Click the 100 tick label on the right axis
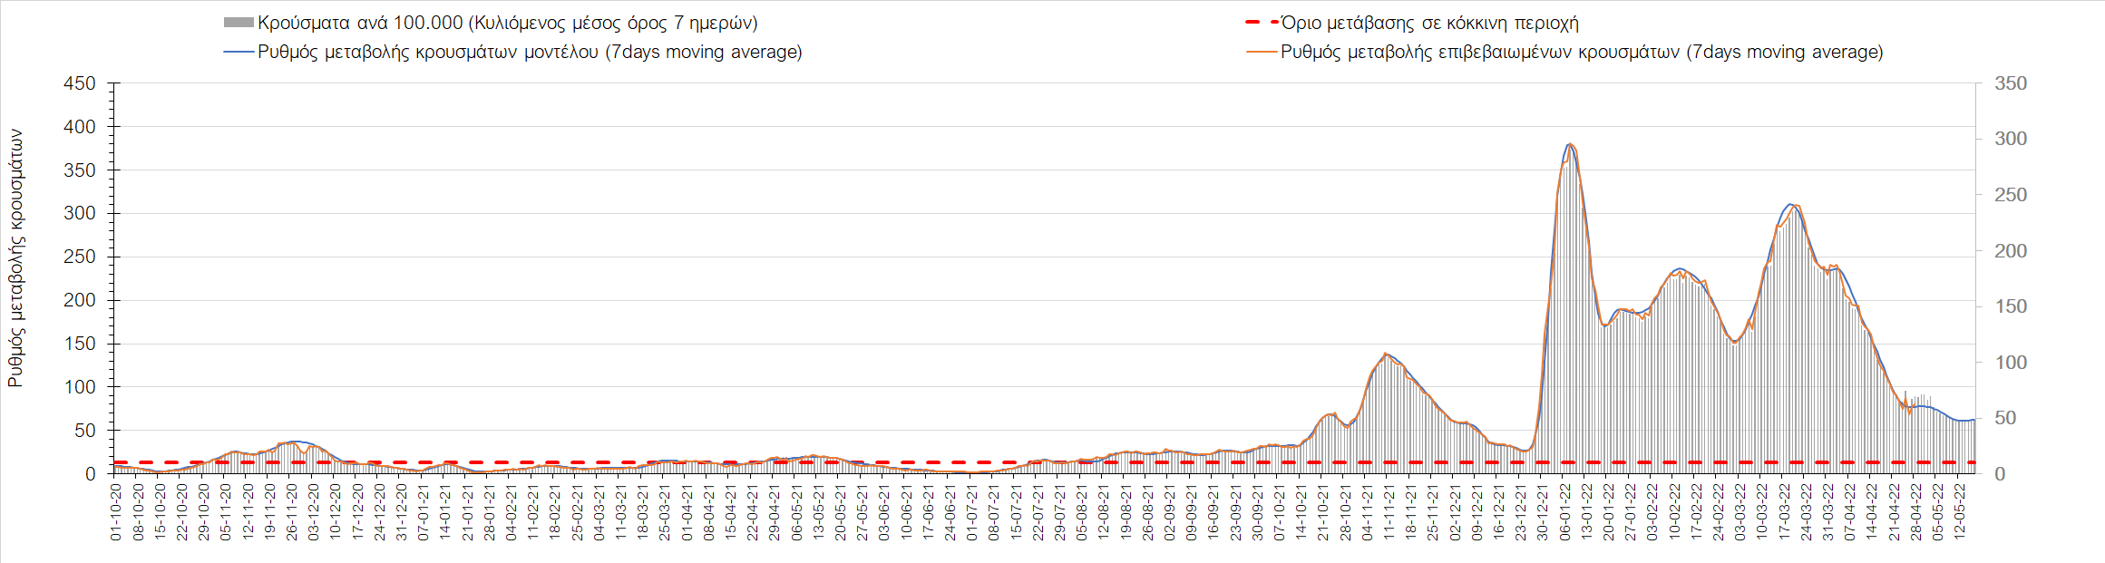 2011,363
